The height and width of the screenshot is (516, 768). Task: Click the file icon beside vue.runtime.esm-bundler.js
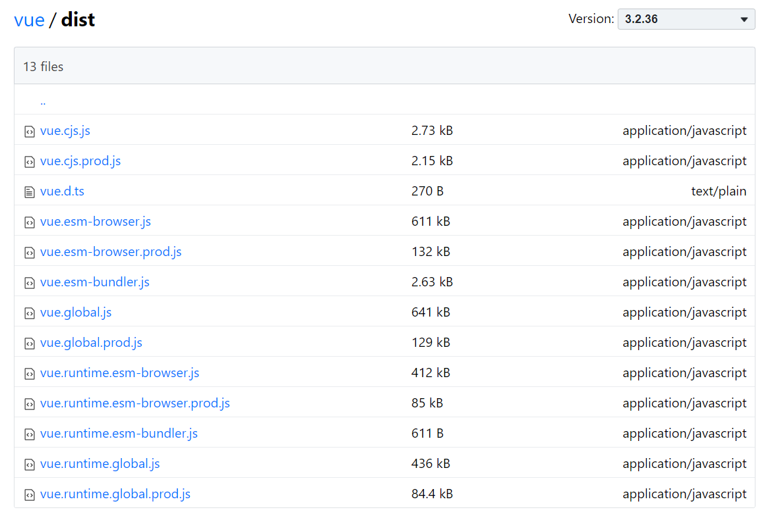(x=30, y=435)
